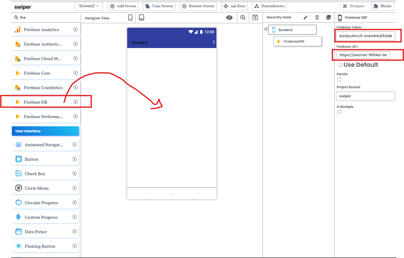
Task: Collapse the Screen2 tree node
Action: click(x=266, y=29)
